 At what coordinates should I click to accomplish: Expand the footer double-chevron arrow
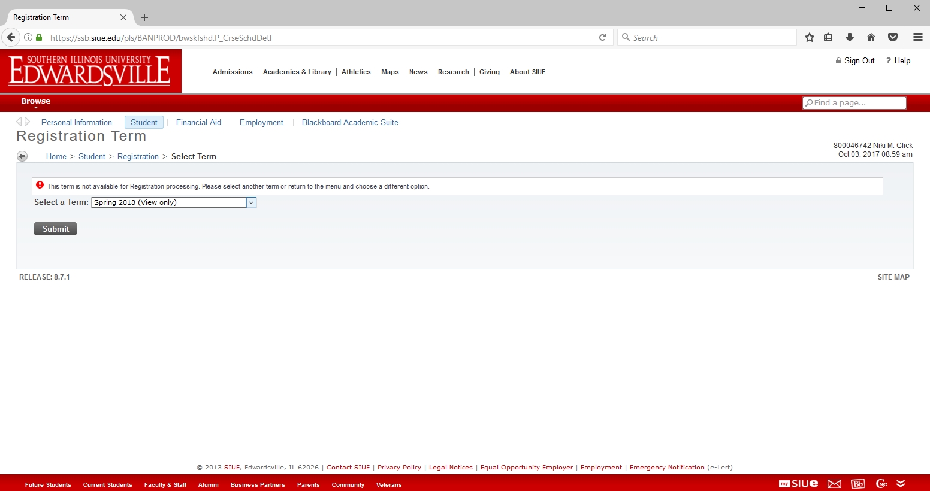click(x=901, y=484)
